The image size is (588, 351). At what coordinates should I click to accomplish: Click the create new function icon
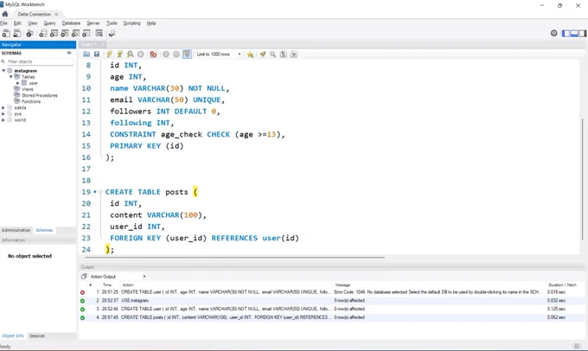pos(86,34)
